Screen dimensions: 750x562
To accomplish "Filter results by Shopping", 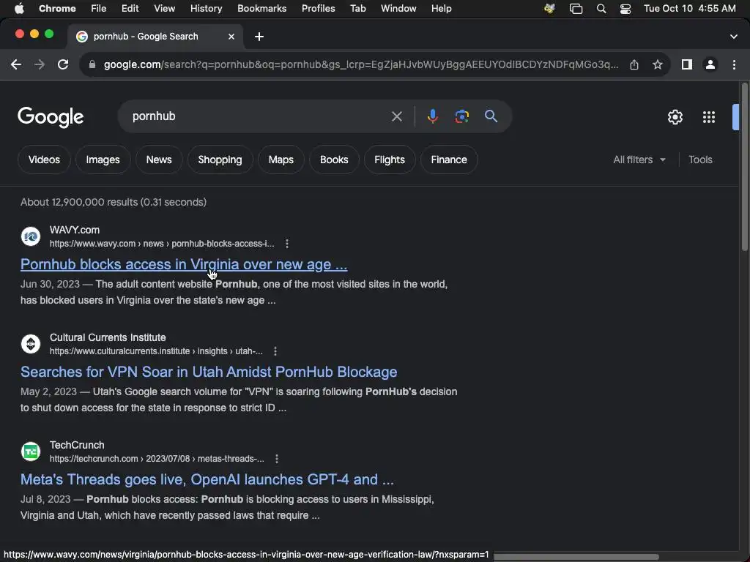I will pyautogui.click(x=220, y=160).
